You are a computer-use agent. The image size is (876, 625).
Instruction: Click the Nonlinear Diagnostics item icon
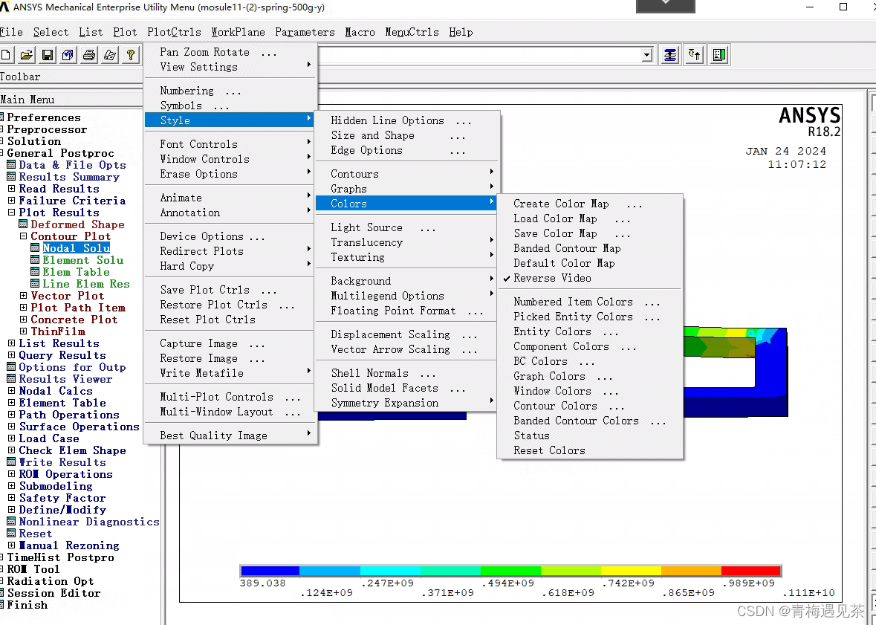[11, 521]
